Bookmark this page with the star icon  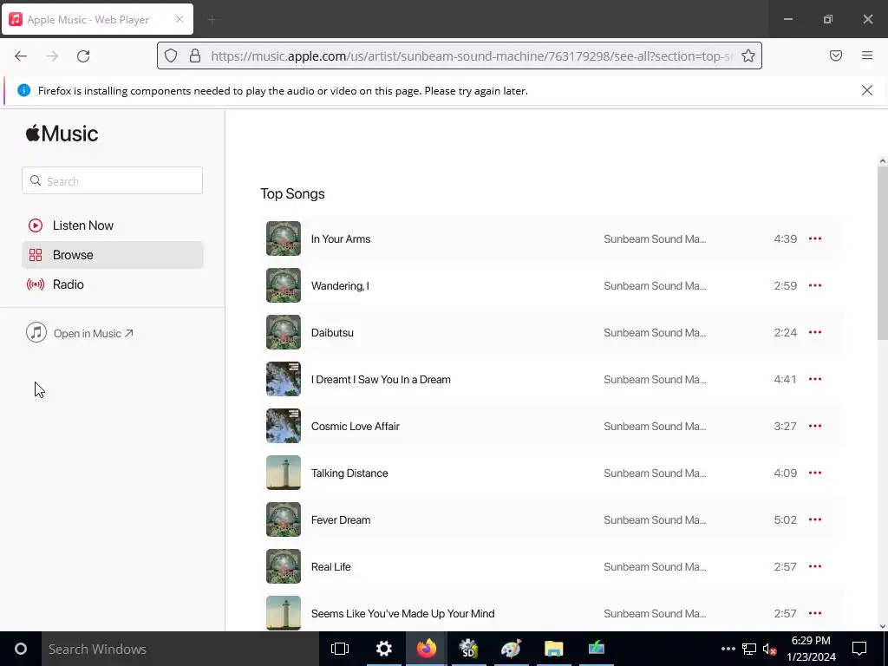coord(748,55)
